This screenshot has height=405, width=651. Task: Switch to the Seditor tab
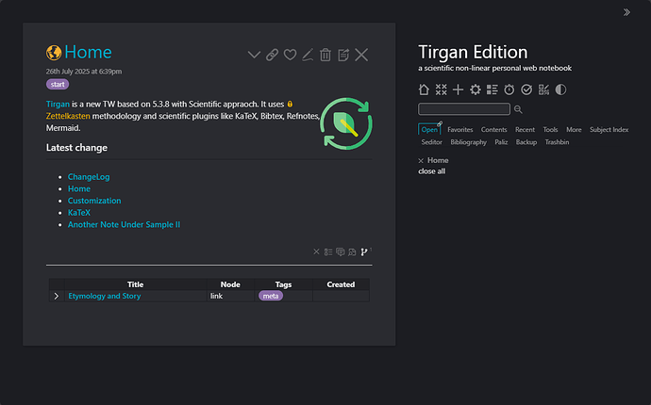(431, 142)
